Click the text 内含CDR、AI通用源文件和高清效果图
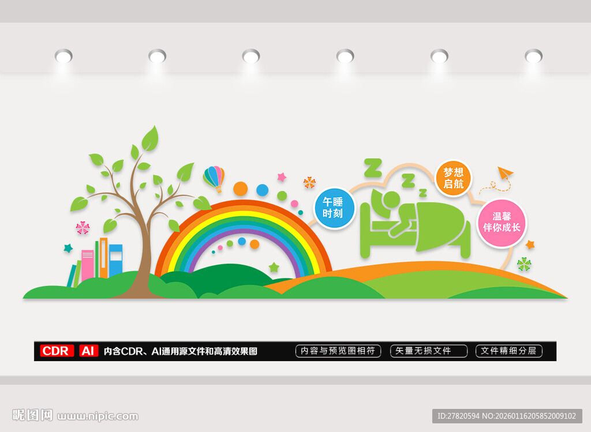This screenshot has height=432, width=591. tap(181, 351)
